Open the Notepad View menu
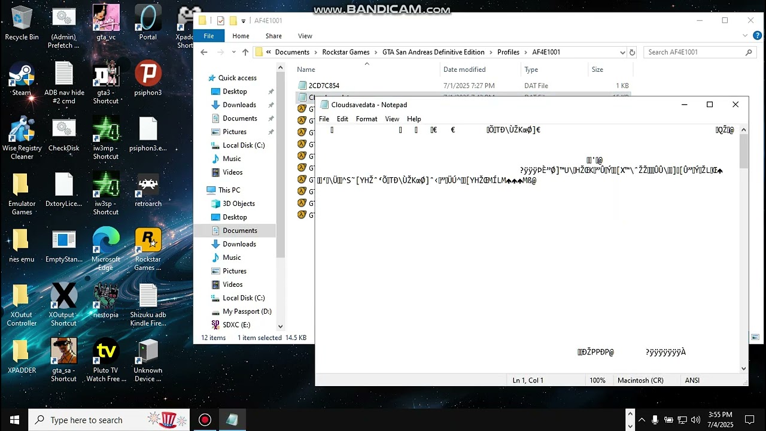Screen dimensions: 766x431 pos(392,119)
